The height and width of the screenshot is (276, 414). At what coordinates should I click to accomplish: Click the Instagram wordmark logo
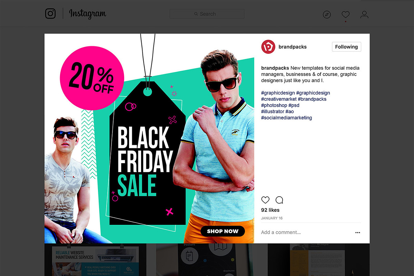[87, 14]
